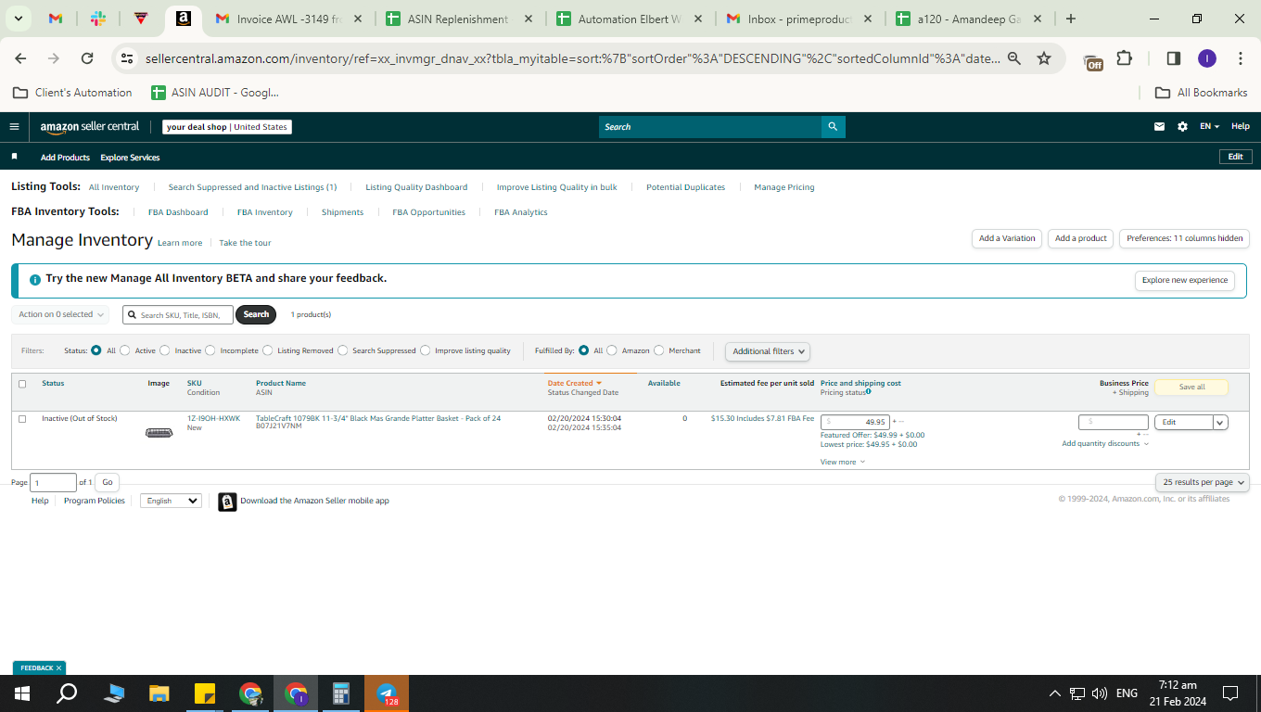
Task: Filter Fulfilled By Merchant
Action: [x=659, y=350]
